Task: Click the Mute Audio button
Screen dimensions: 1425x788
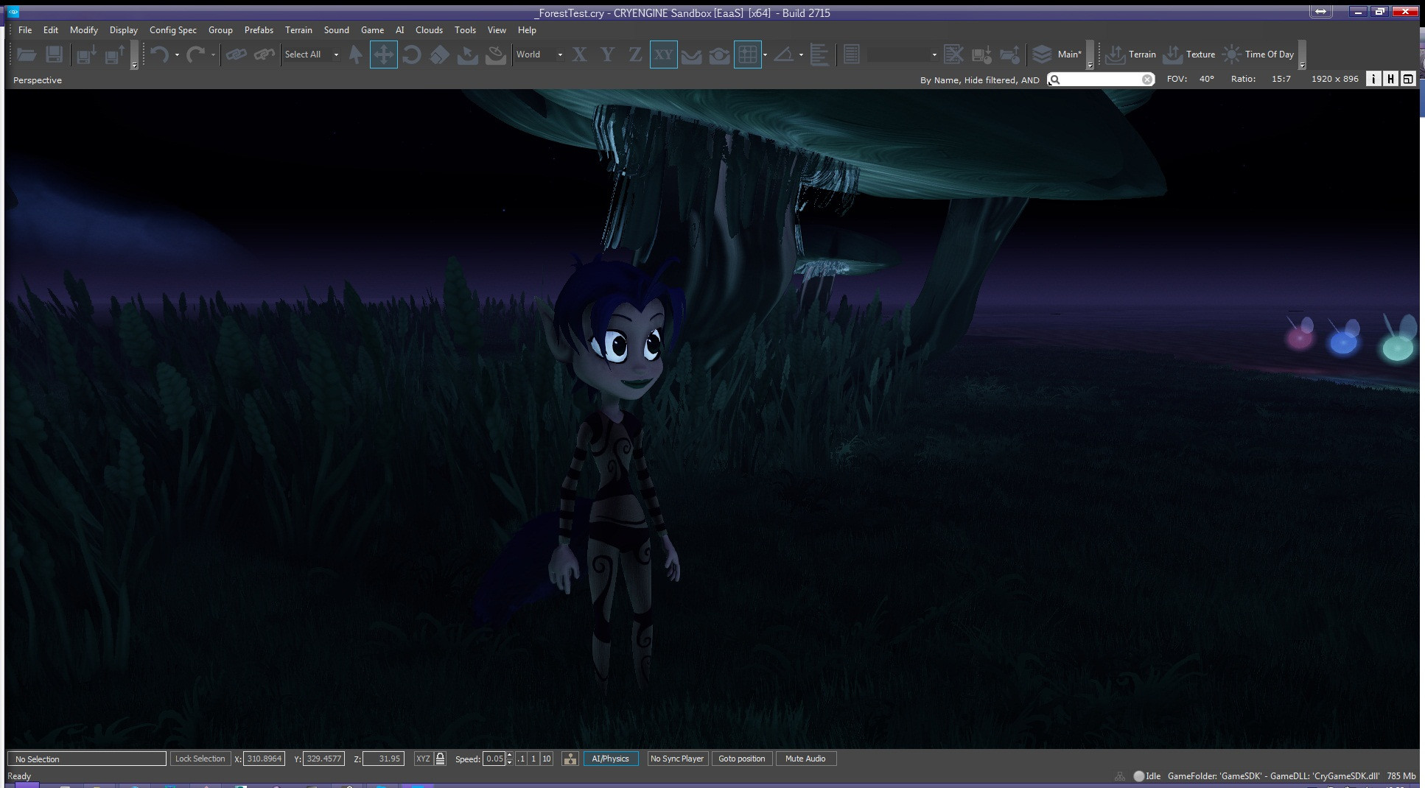Action: pos(805,759)
